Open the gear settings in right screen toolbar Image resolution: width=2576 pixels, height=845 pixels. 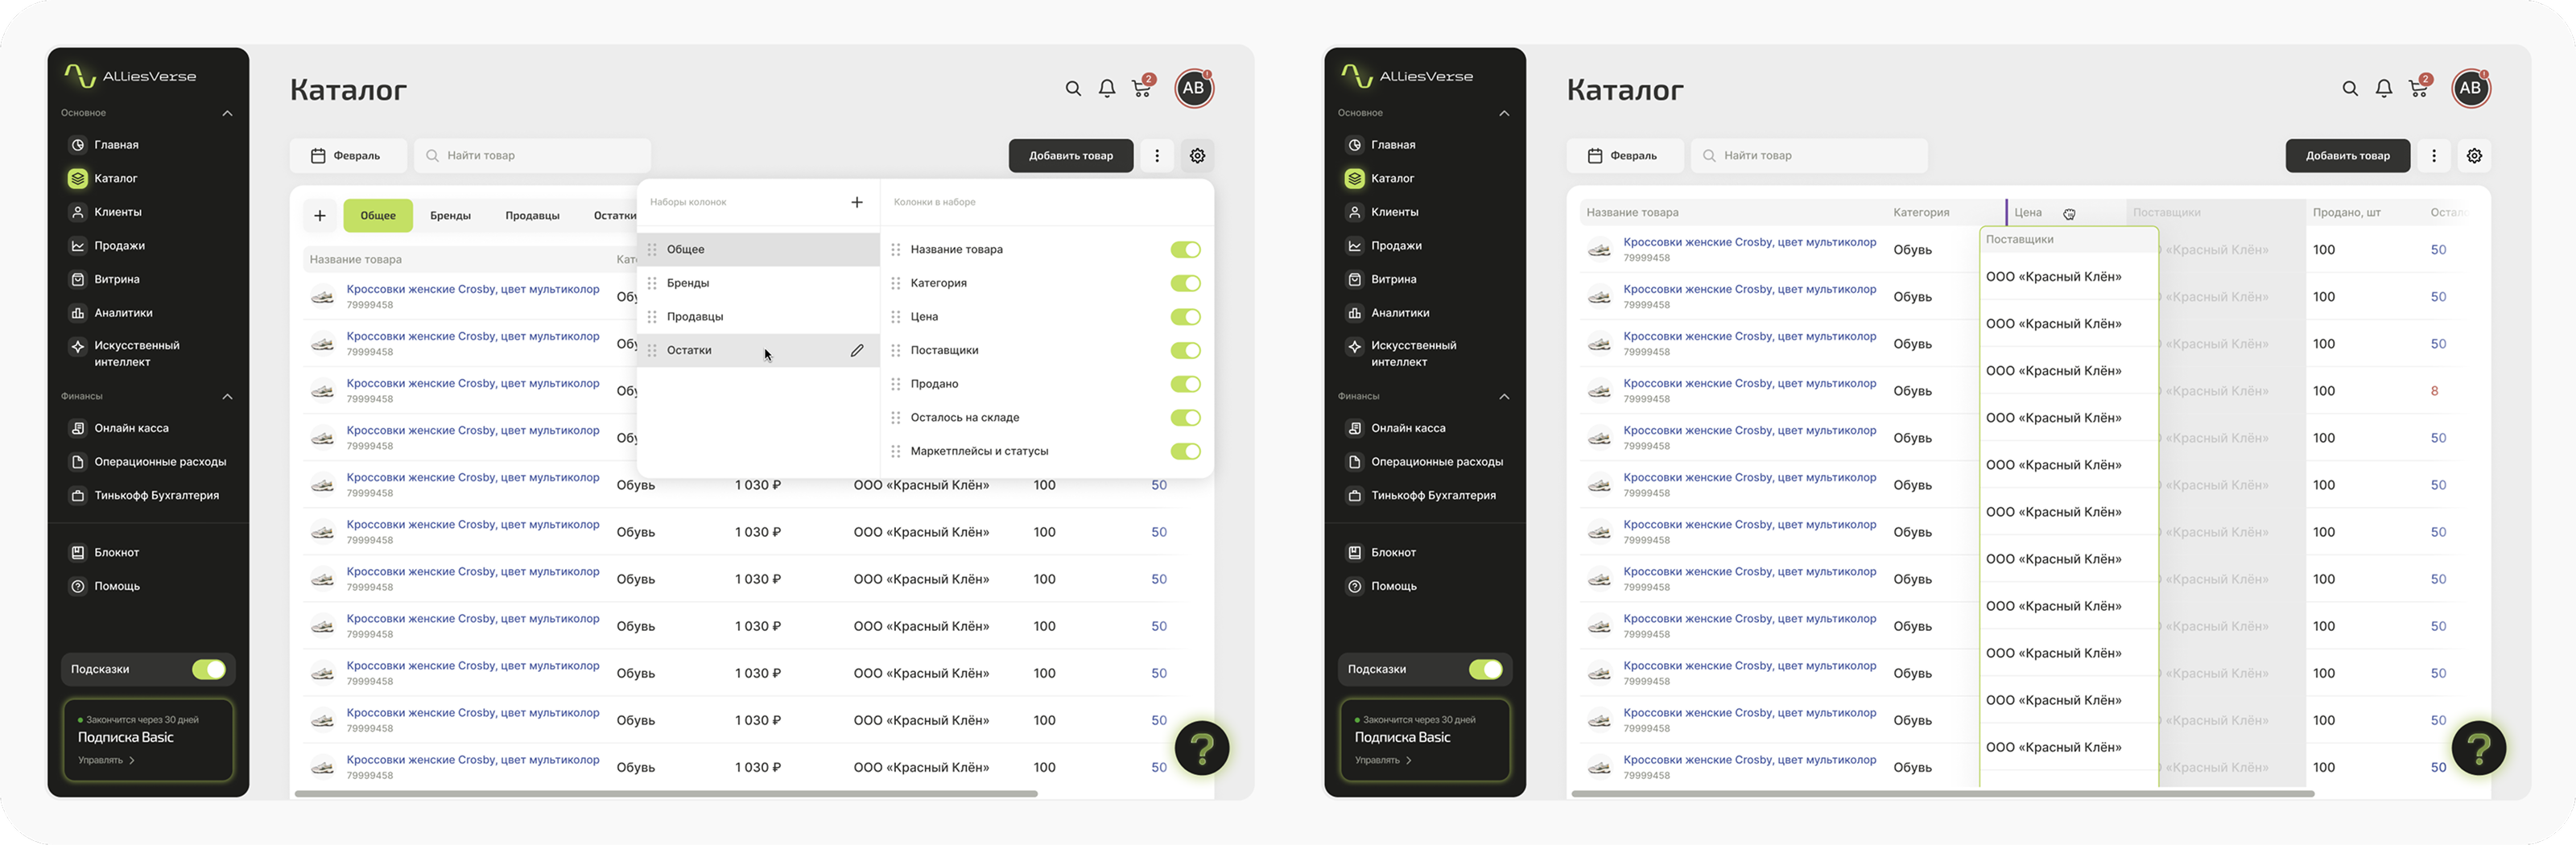point(2474,156)
